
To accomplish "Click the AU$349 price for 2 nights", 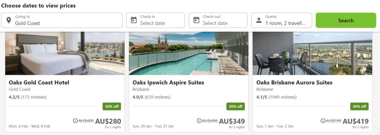I will (x=232, y=121).
